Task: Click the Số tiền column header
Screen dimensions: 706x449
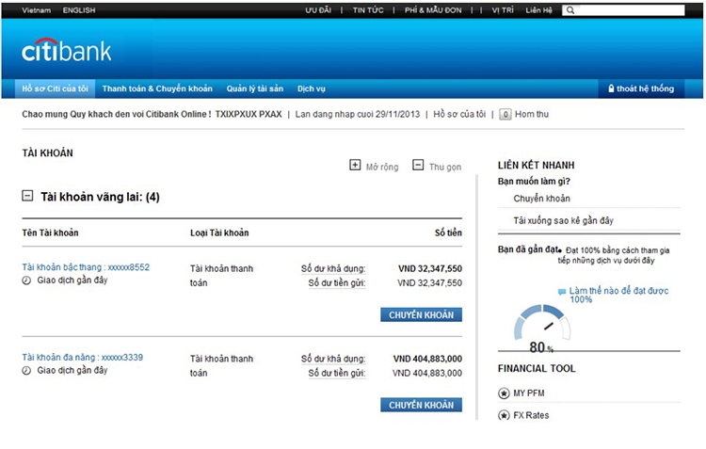Action: point(448,233)
